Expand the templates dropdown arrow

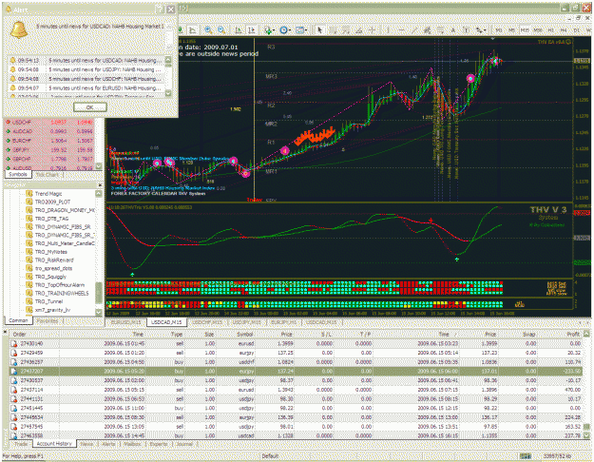point(306,30)
